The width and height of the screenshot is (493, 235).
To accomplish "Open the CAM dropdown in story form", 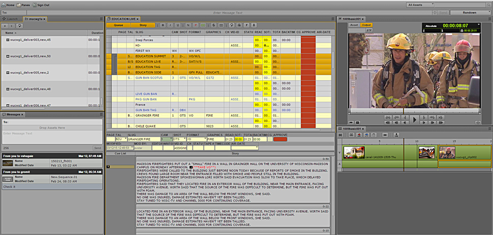I will click(167, 139).
